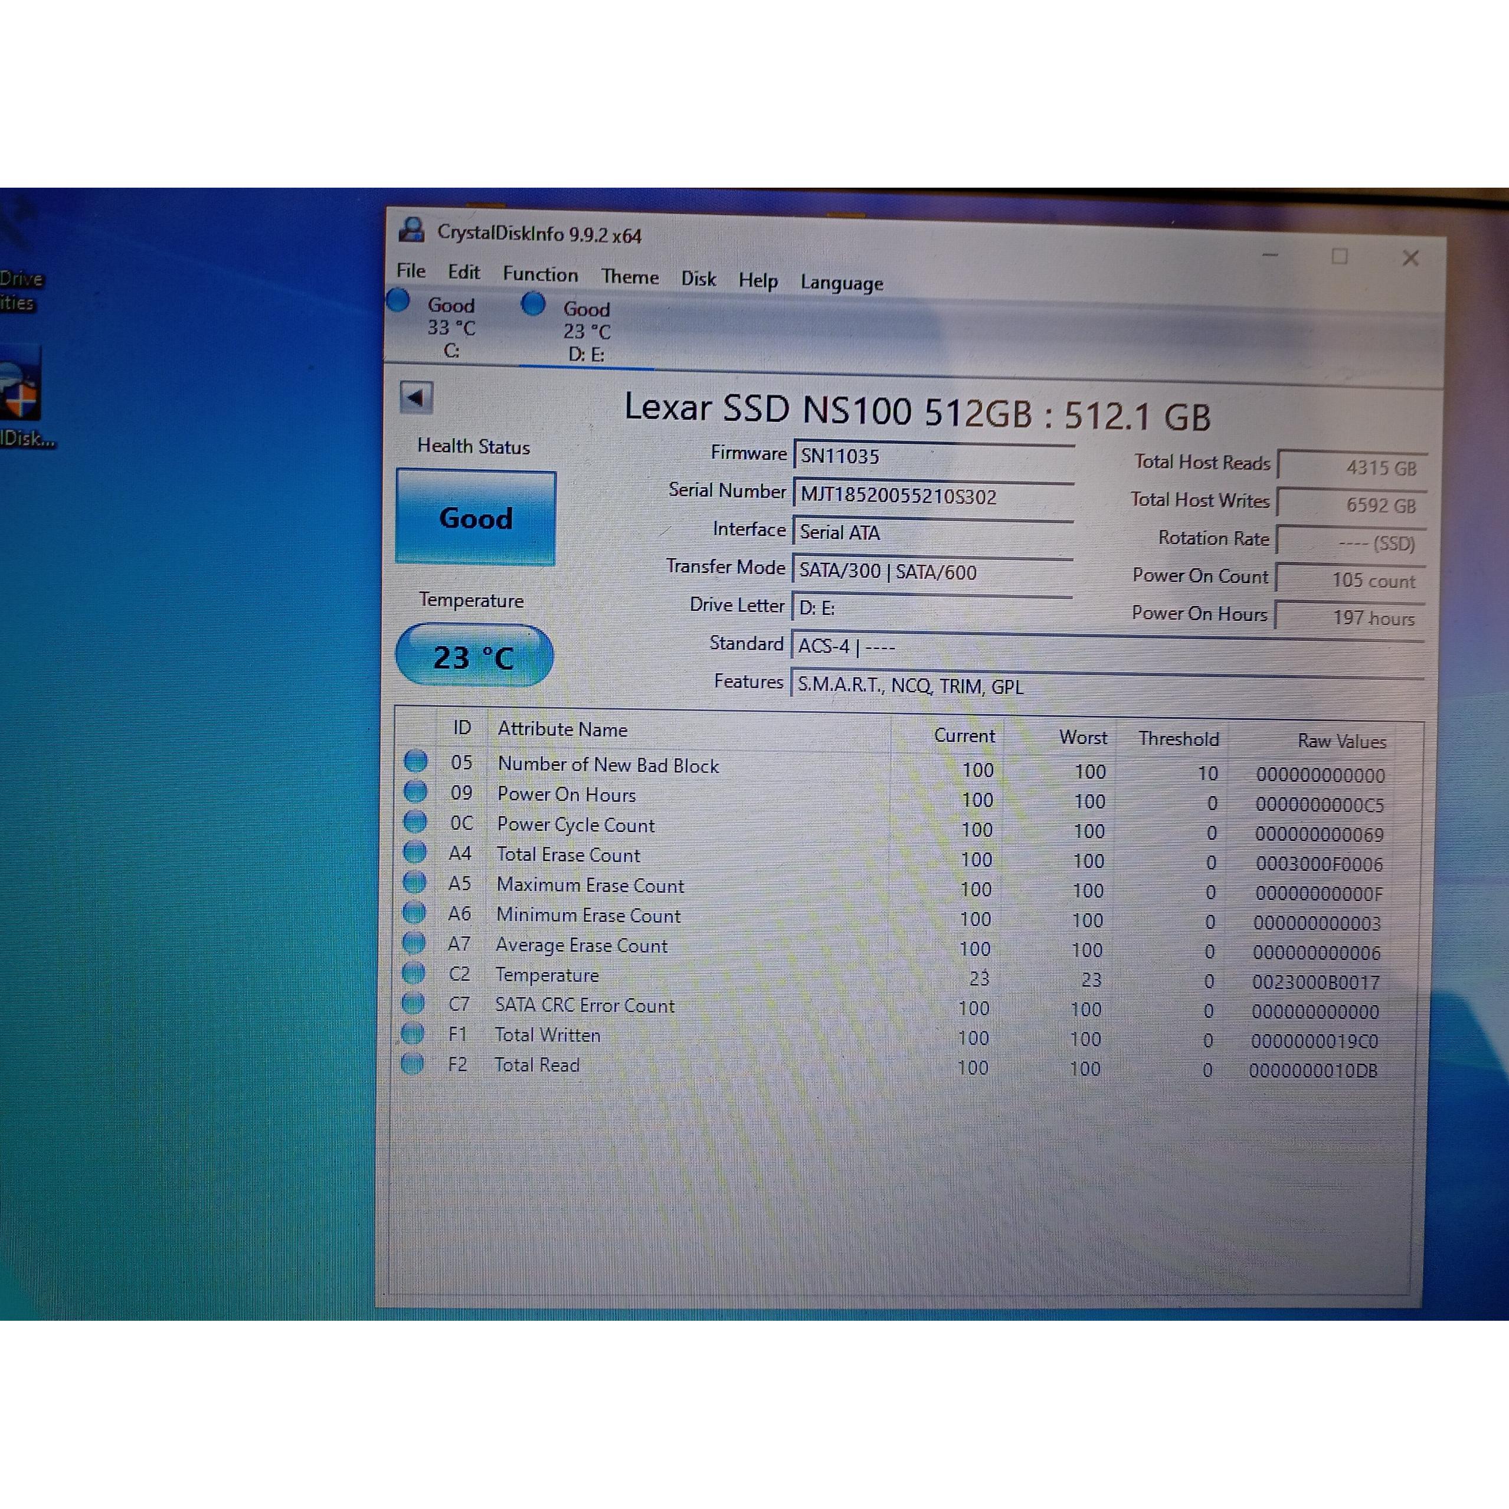Open the Function menu
Viewport: 1509px width, 1509px height.
click(x=540, y=274)
